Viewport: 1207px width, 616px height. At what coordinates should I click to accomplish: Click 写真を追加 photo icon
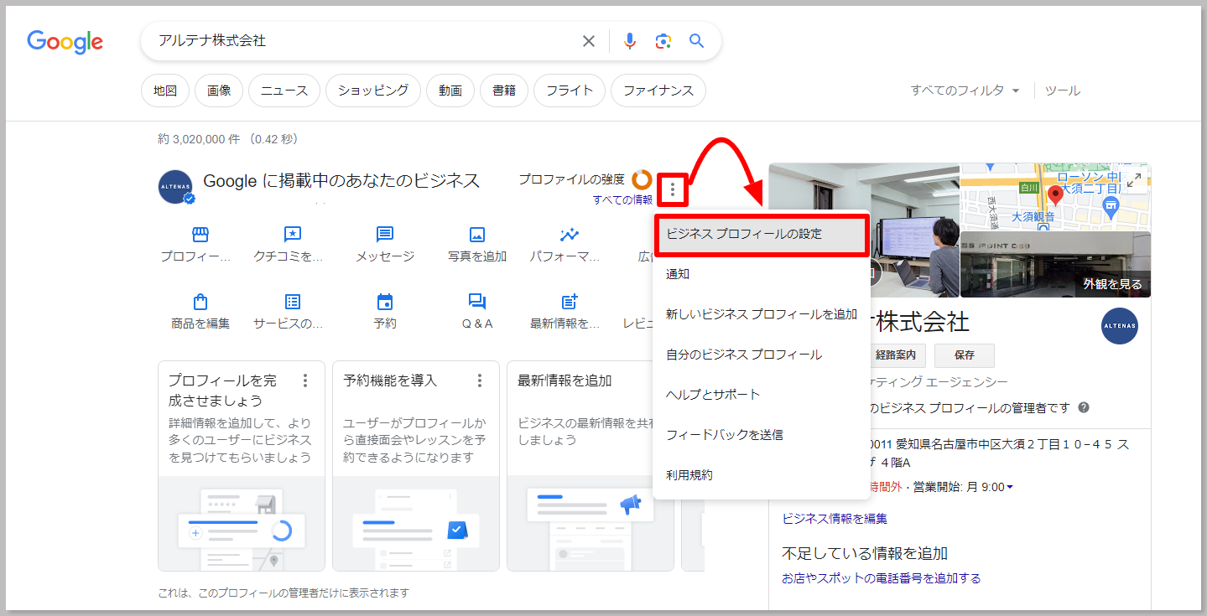[x=477, y=235]
